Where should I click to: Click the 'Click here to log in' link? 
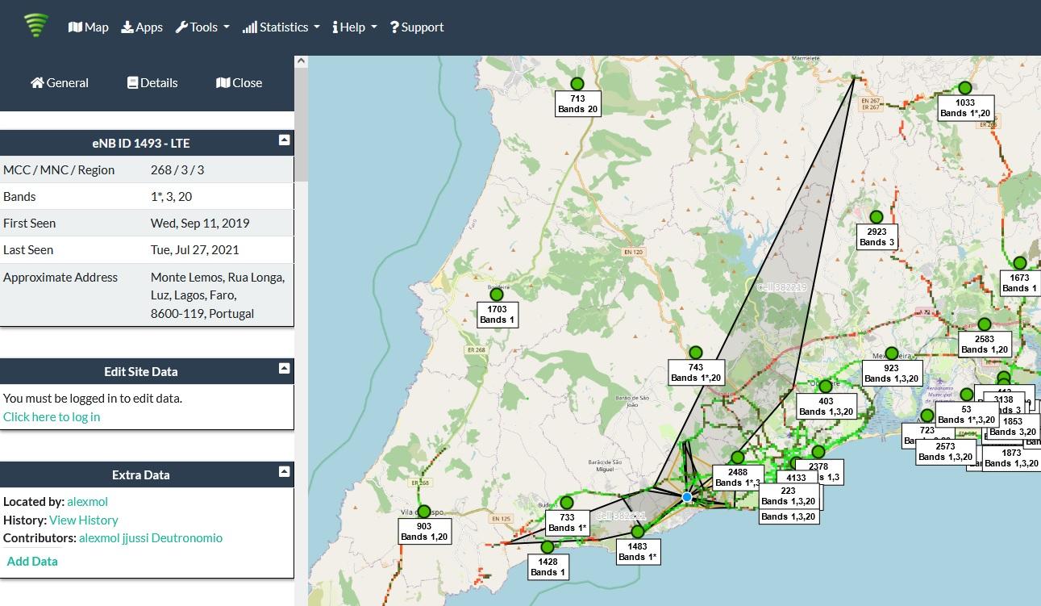[52, 416]
